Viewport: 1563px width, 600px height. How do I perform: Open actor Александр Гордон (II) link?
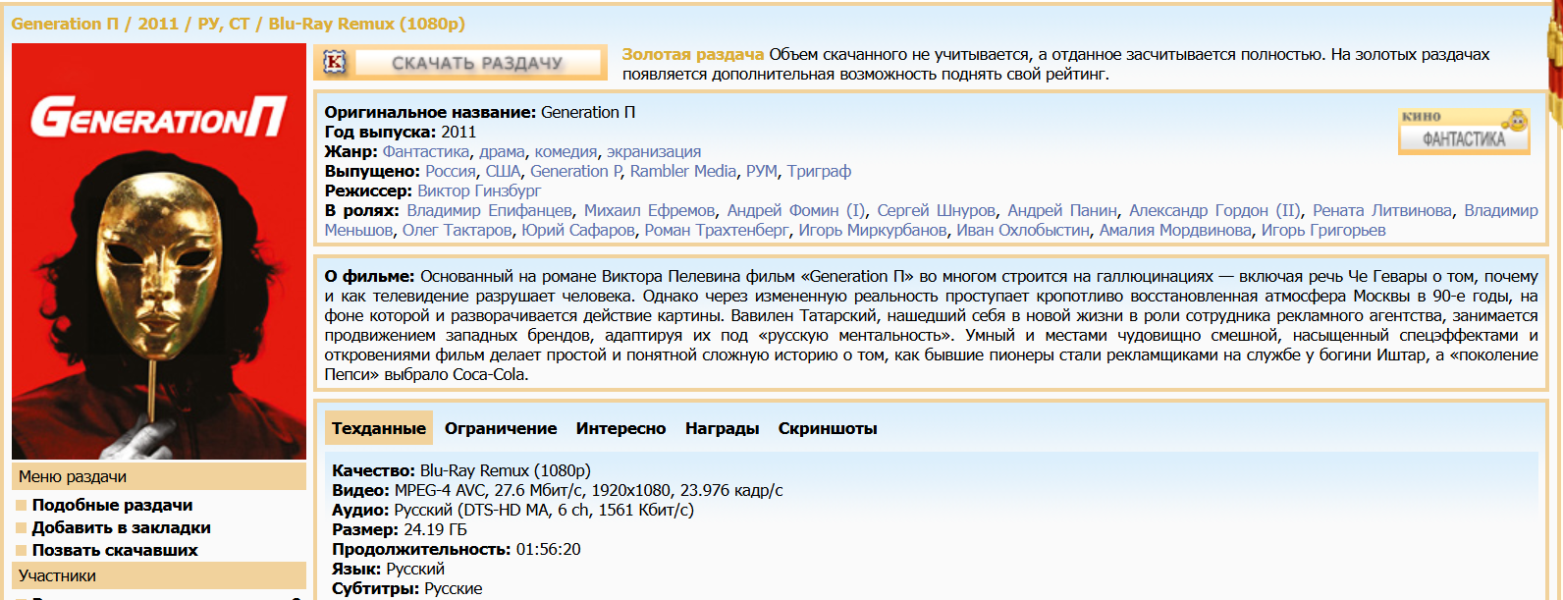1214,210
